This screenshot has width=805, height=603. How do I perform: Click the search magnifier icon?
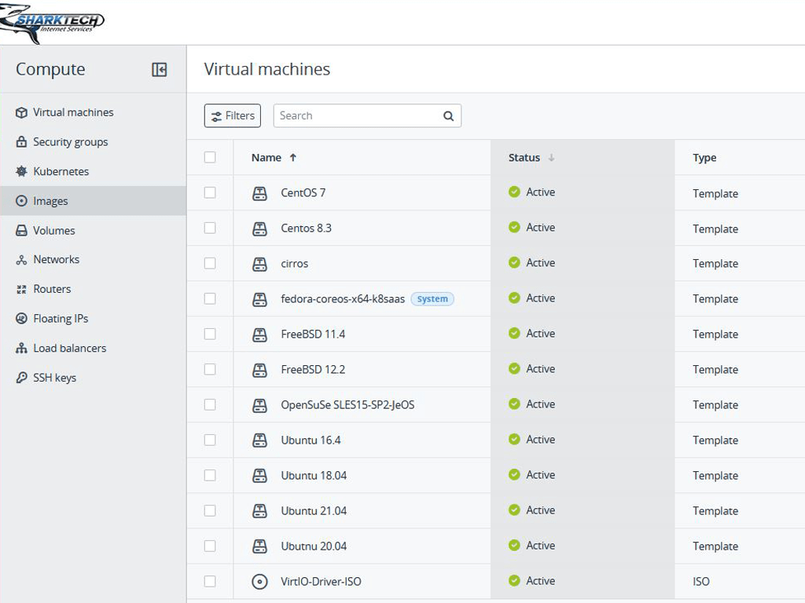pyautogui.click(x=448, y=116)
